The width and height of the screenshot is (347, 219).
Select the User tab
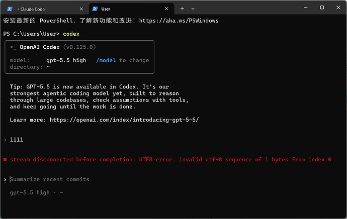pyautogui.click(x=131, y=9)
